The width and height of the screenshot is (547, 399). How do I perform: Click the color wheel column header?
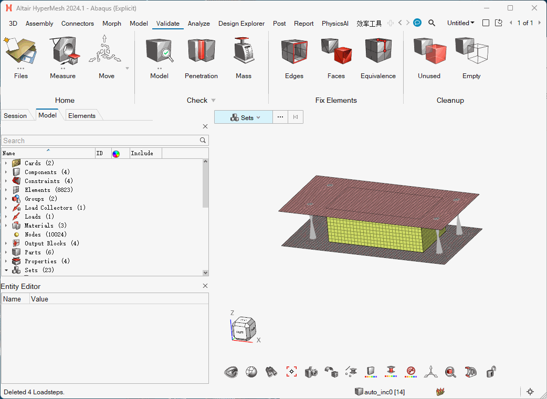[x=116, y=154]
